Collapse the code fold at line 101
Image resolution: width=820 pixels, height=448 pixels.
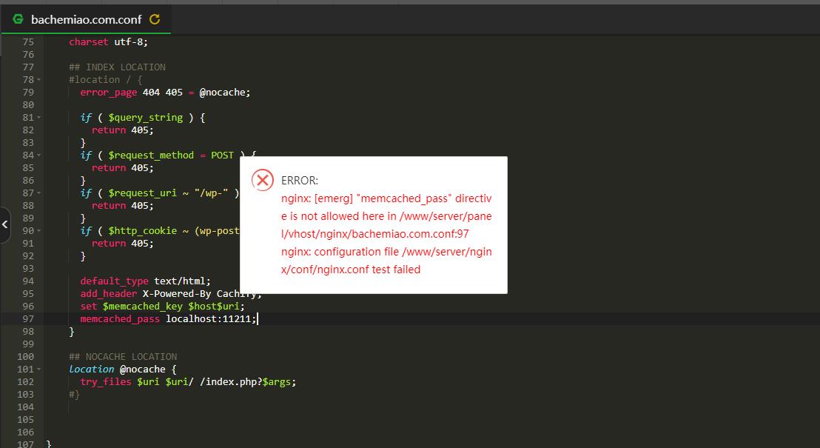click(38, 370)
